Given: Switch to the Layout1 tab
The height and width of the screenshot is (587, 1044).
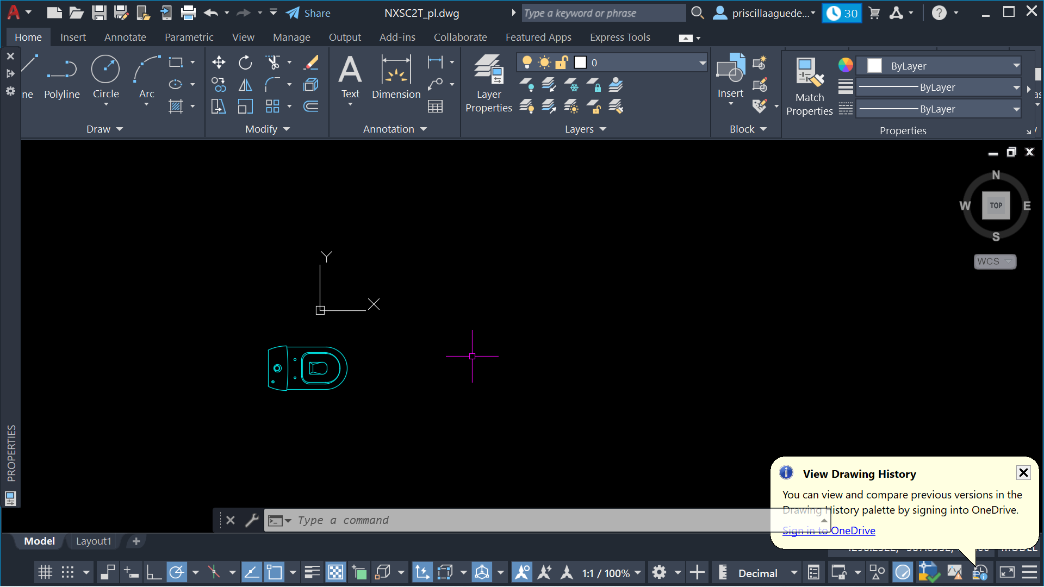Looking at the screenshot, I should (x=94, y=541).
